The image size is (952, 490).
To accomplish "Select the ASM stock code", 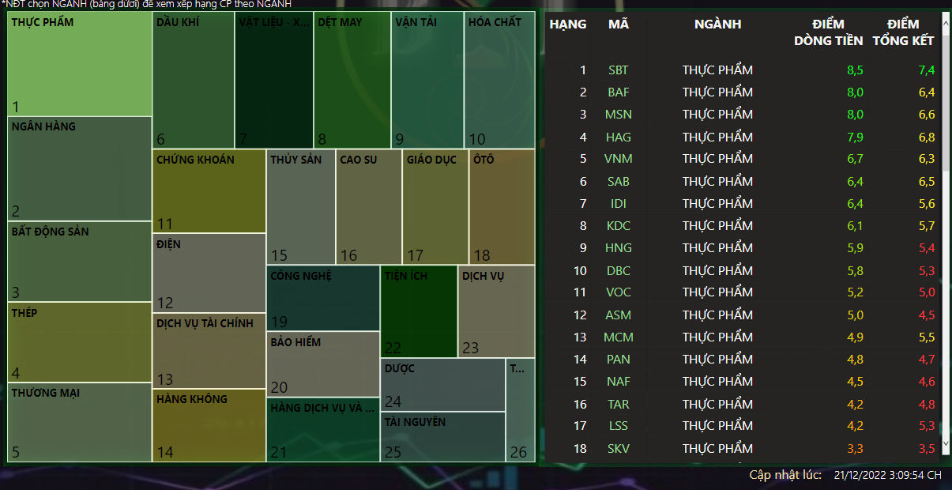I will pos(619,315).
